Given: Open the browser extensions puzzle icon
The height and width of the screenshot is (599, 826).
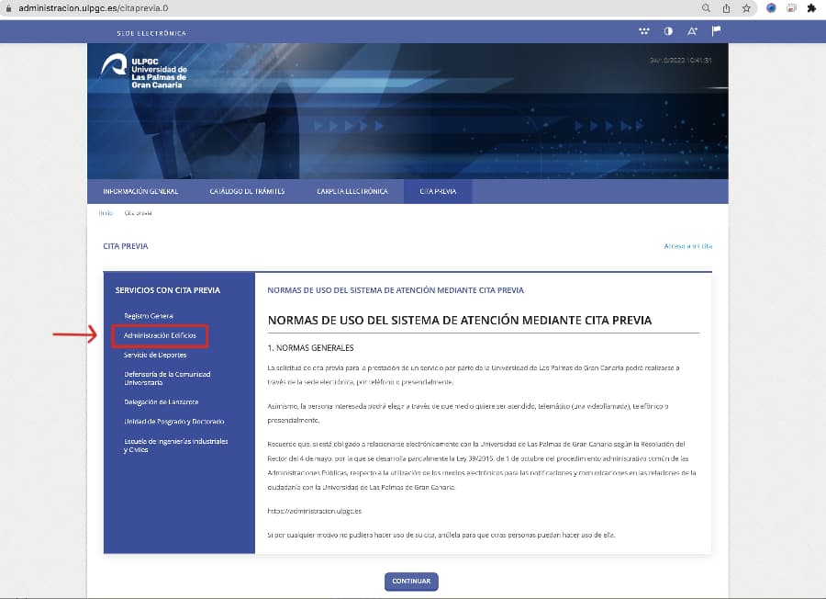Looking at the screenshot, I should click(x=811, y=8).
